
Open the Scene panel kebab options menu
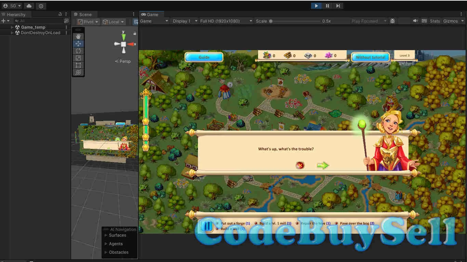tap(134, 14)
